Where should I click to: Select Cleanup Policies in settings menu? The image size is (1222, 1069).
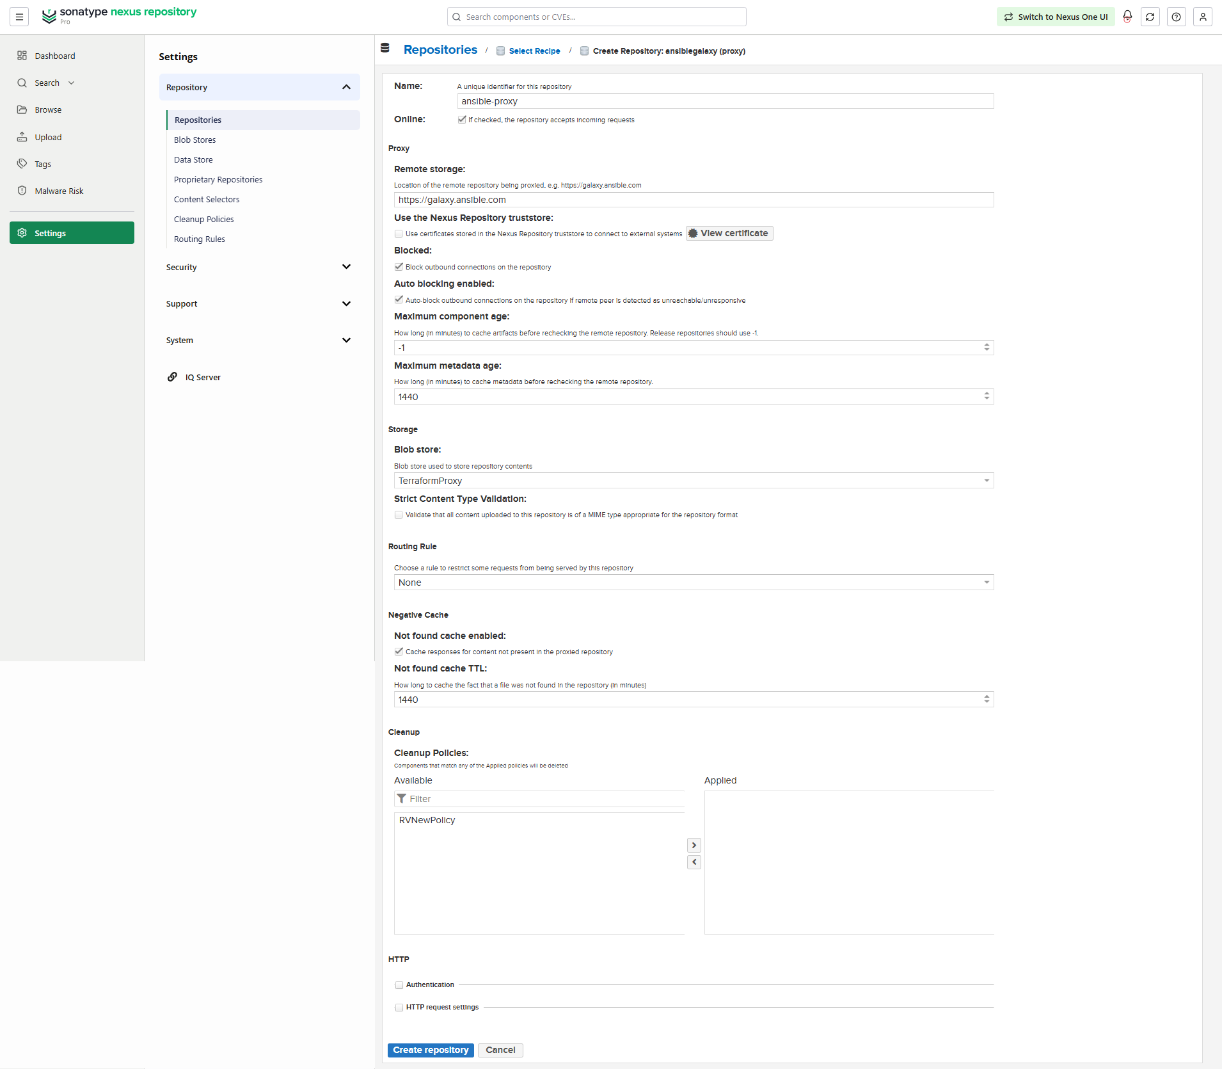[203, 219]
